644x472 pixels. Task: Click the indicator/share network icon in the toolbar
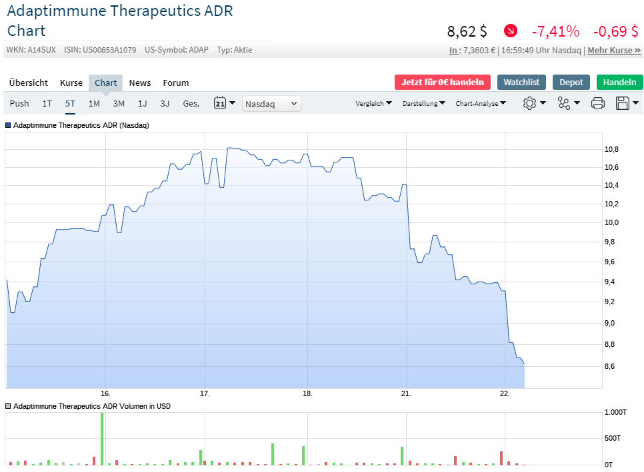pyautogui.click(x=563, y=103)
